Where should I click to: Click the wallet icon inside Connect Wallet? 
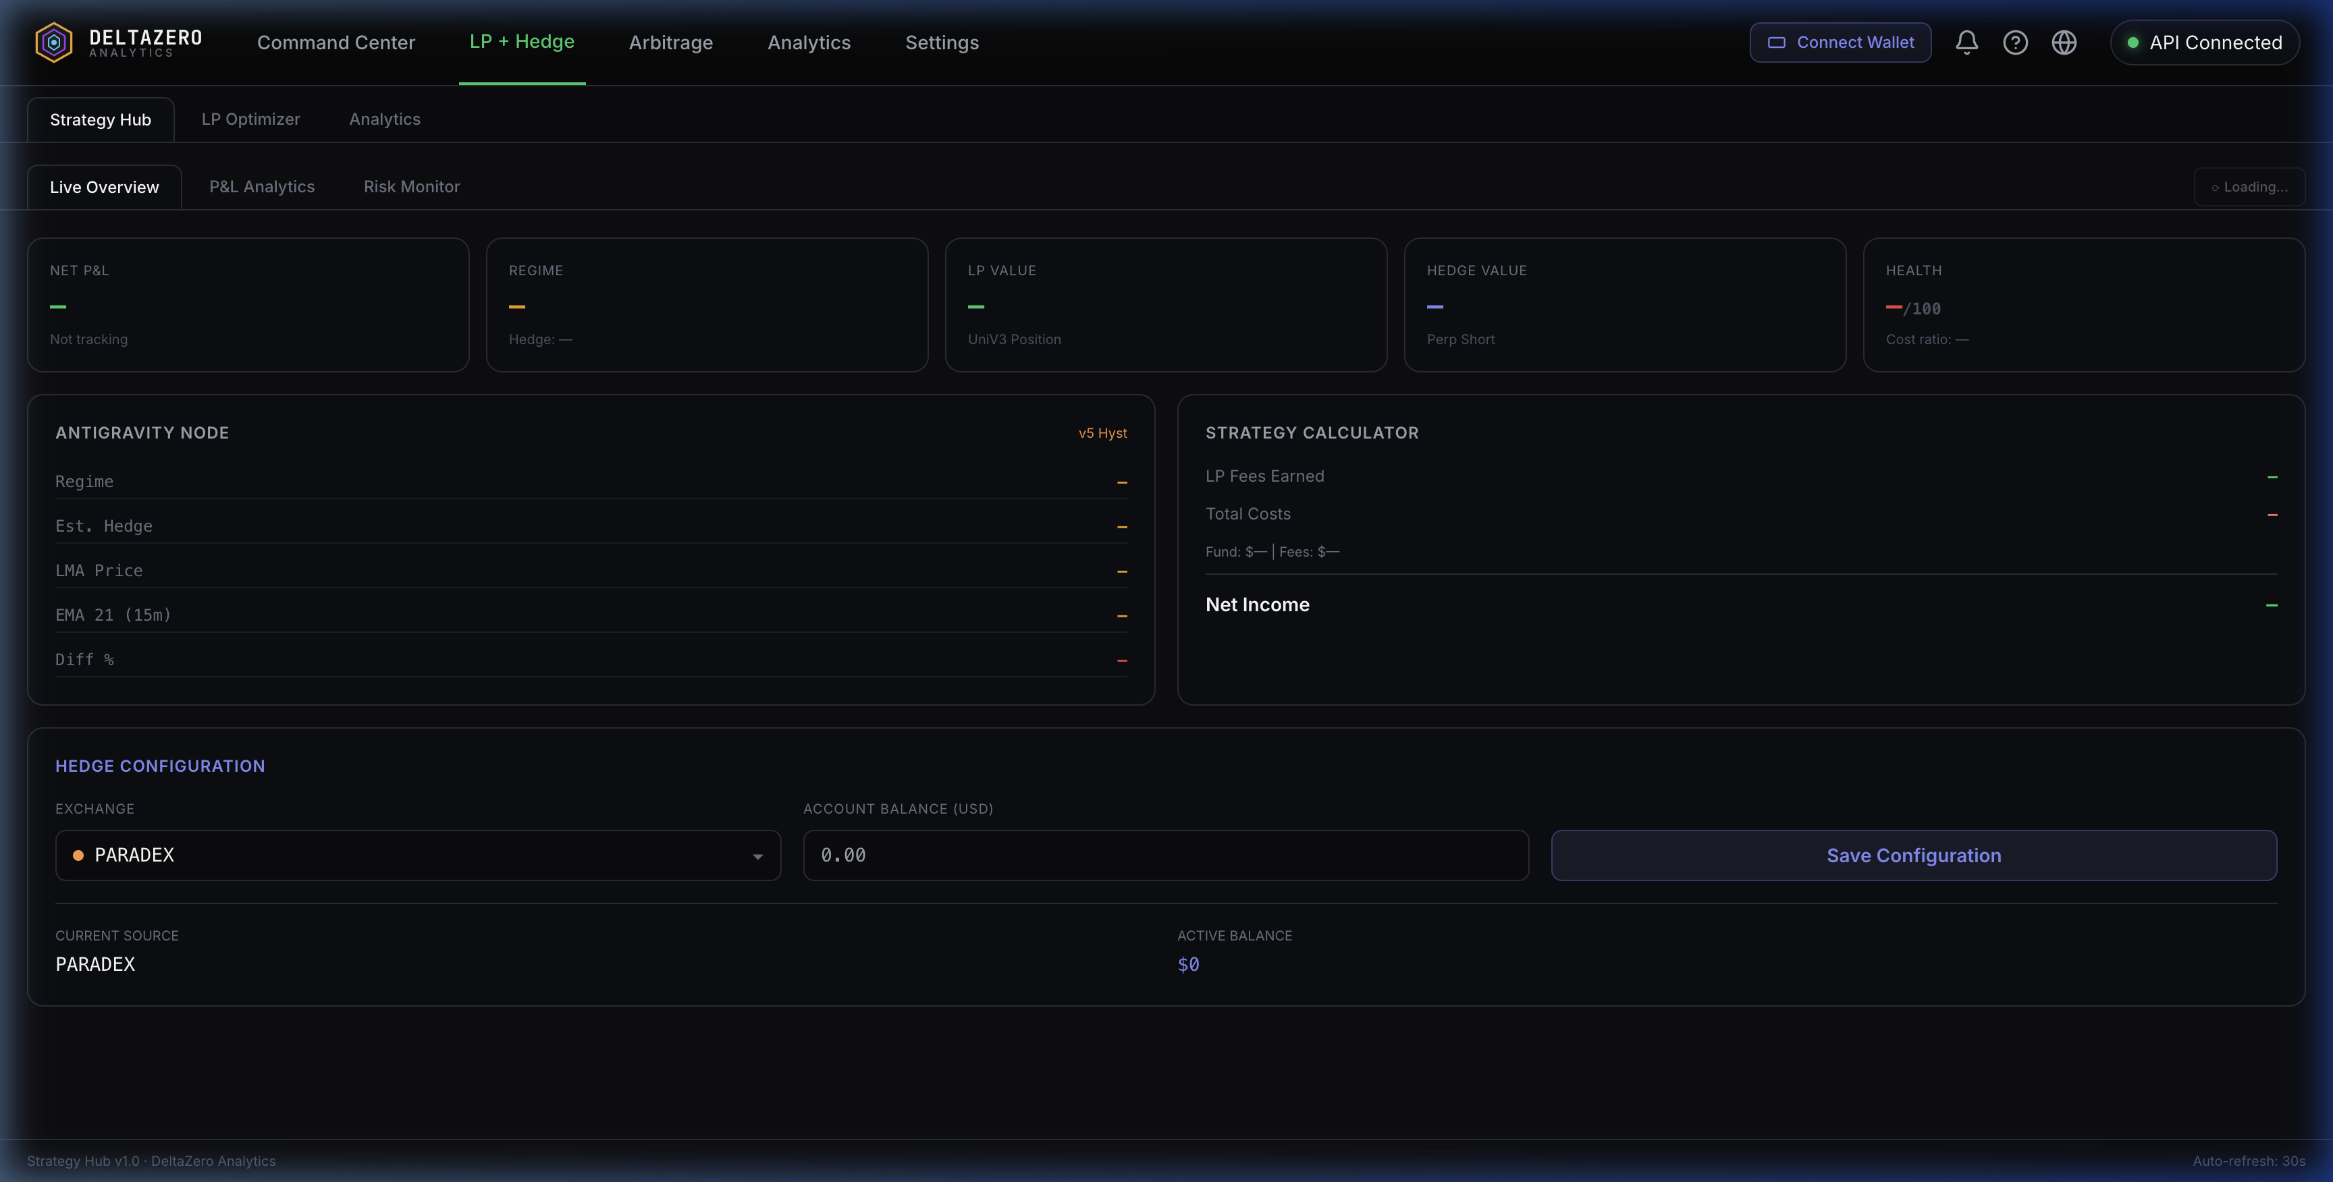[x=1777, y=42]
